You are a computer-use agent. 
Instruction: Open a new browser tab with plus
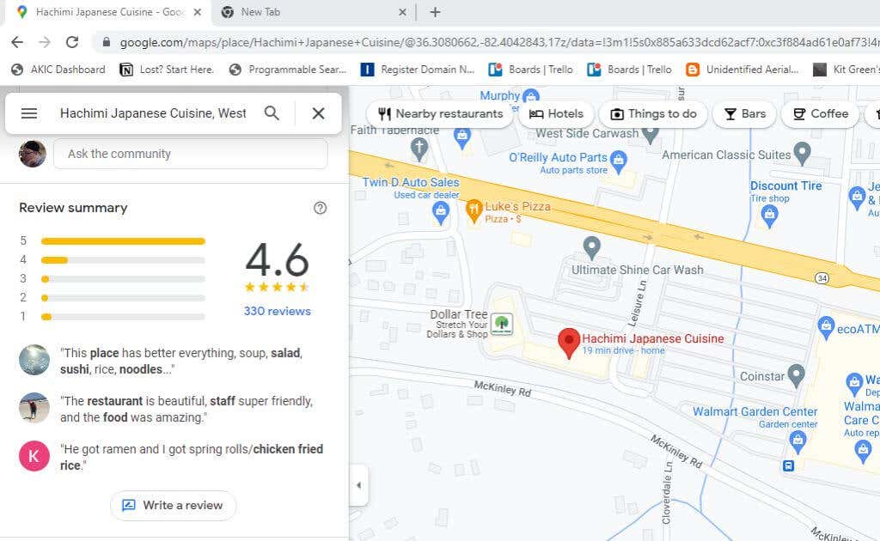click(435, 12)
